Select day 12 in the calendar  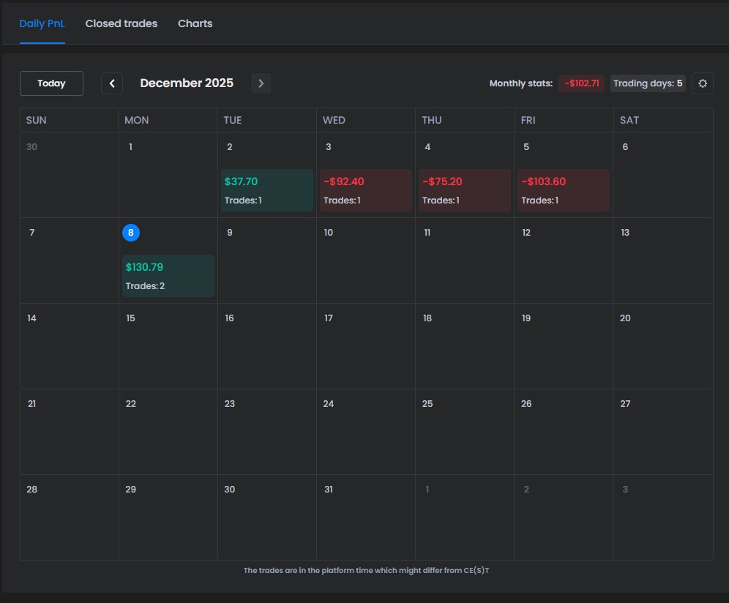click(x=526, y=233)
